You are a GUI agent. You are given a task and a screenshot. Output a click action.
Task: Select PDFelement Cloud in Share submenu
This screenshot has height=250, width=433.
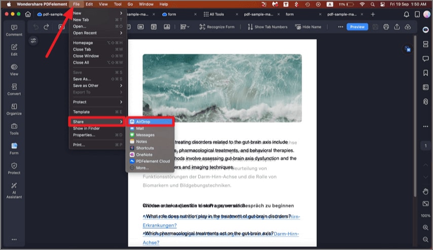pos(150,161)
